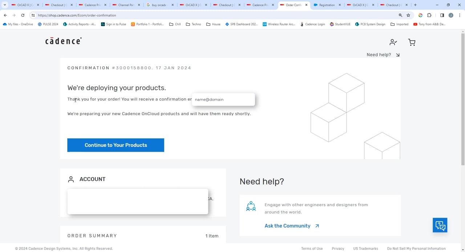Viewport: 465px width, 252px height.
Task: Open the PCB System Design bookmark
Action: click(x=370, y=24)
